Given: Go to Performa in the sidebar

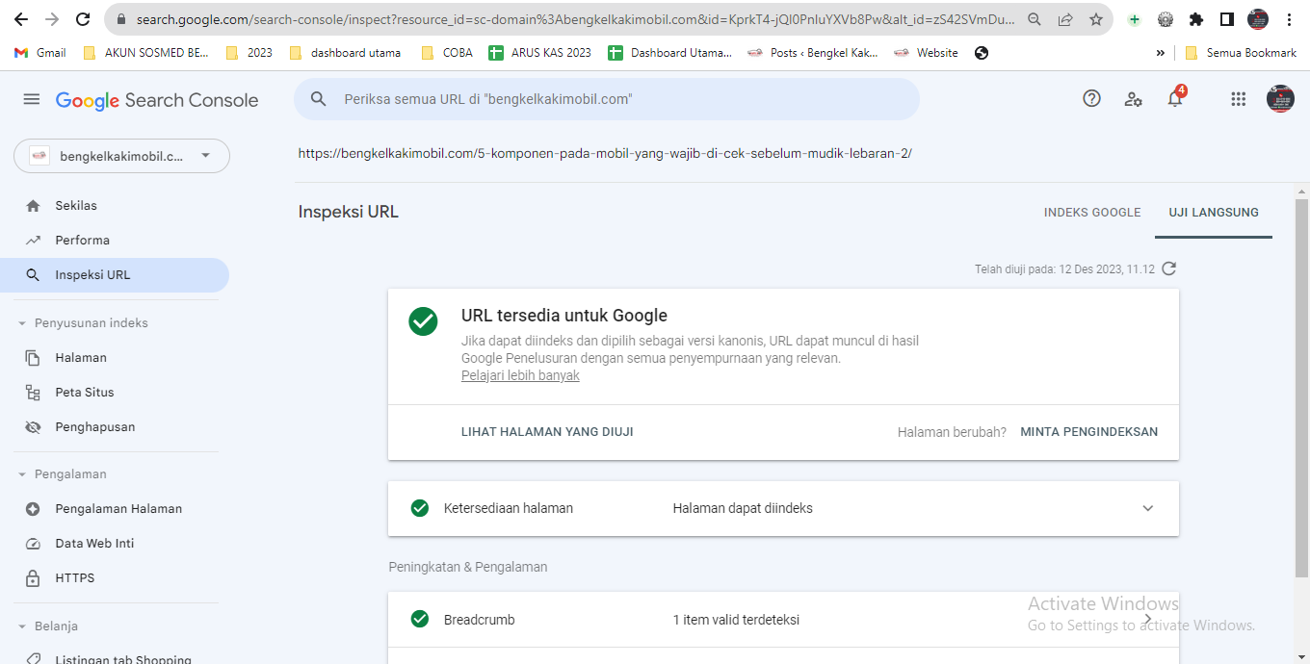Looking at the screenshot, I should click(x=83, y=241).
